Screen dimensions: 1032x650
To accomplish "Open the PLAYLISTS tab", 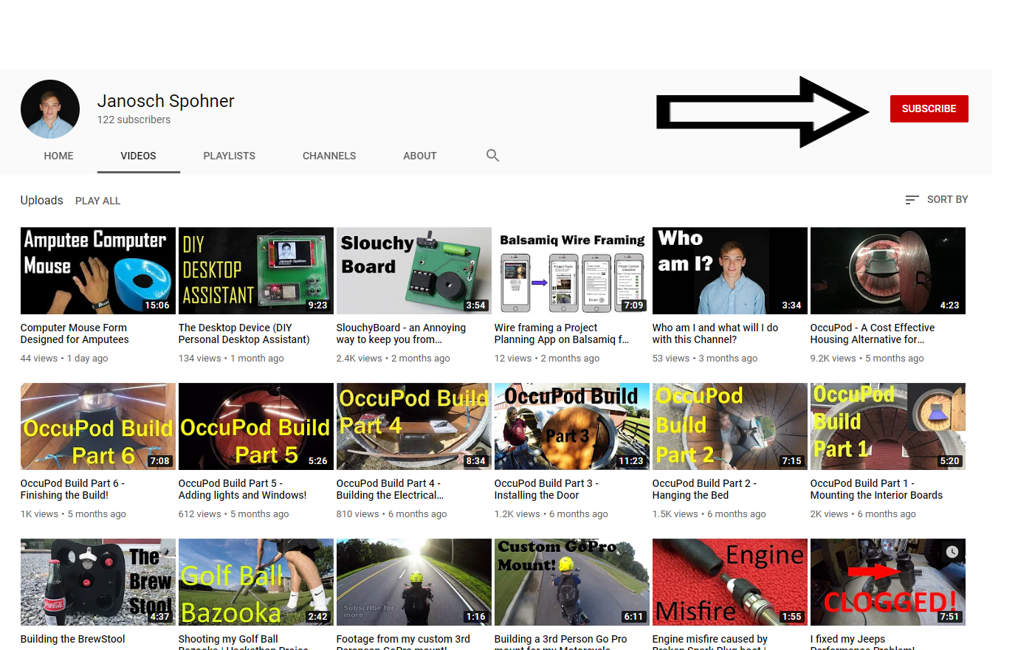I will (229, 156).
